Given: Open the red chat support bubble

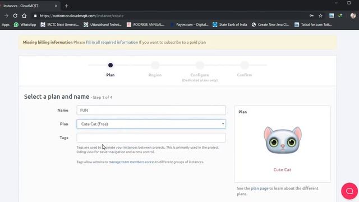Looking at the screenshot, I should 349,191.
